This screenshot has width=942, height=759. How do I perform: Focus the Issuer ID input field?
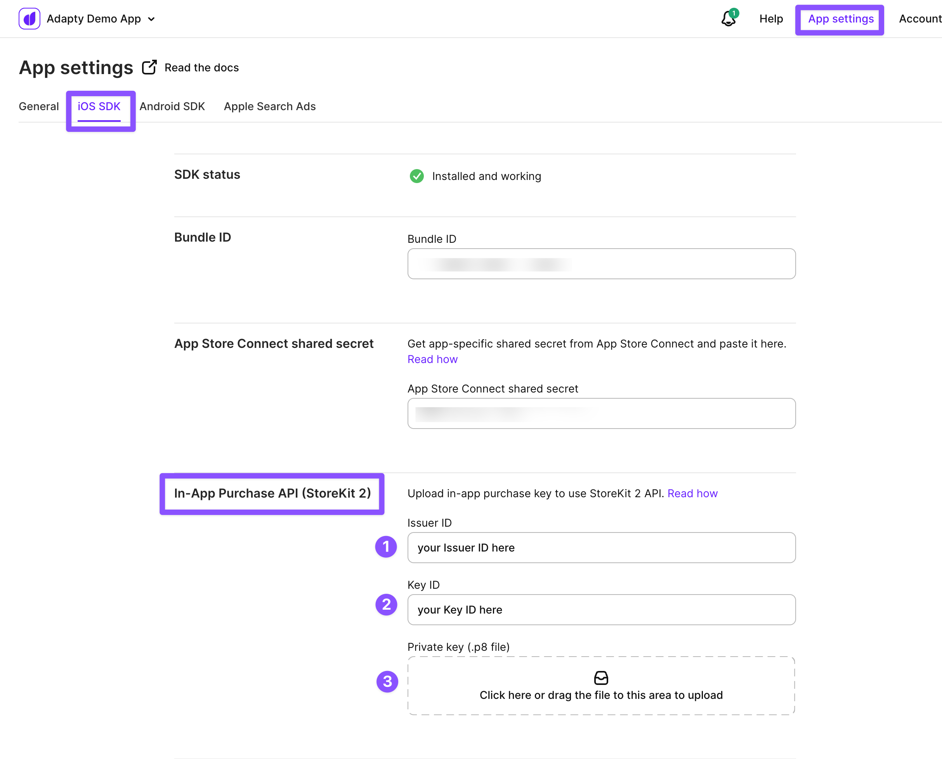tap(601, 547)
